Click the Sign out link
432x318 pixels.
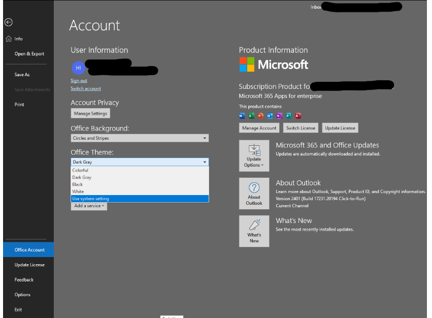[79, 81]
